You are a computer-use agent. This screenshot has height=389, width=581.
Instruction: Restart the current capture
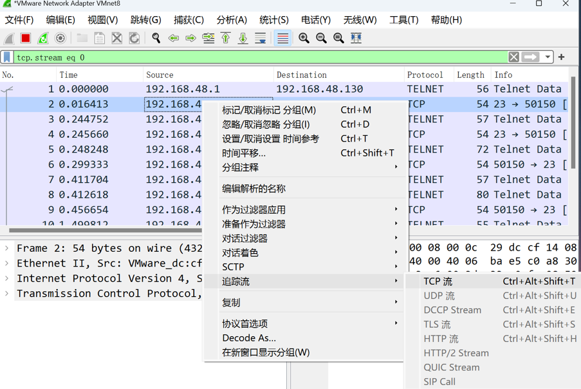(43, 38)
